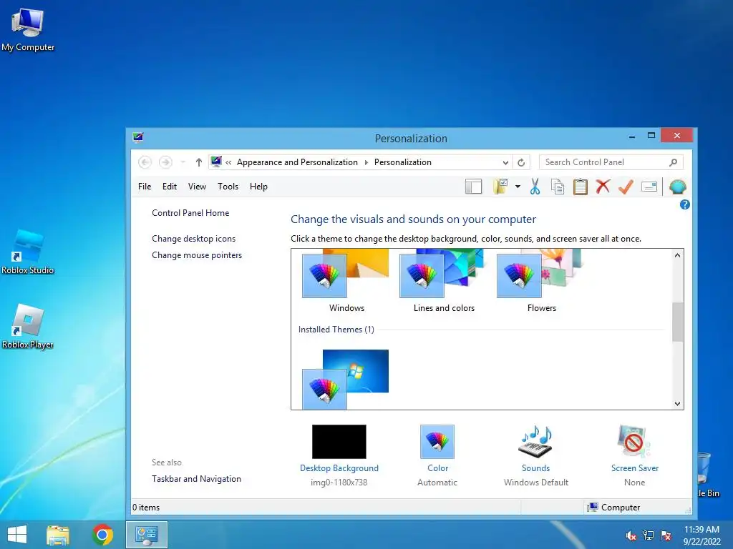
Task: Open Control Panel Home link
Action: (x=190, y=213)
